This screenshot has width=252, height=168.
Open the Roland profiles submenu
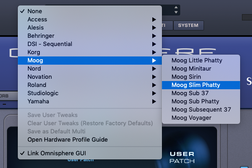(90, 85)
